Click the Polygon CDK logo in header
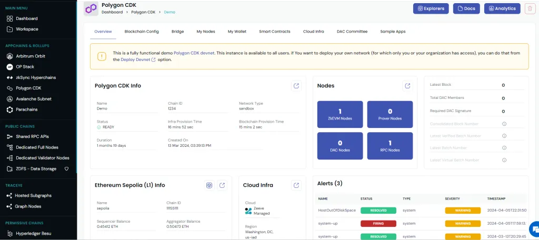 (91, 8)
